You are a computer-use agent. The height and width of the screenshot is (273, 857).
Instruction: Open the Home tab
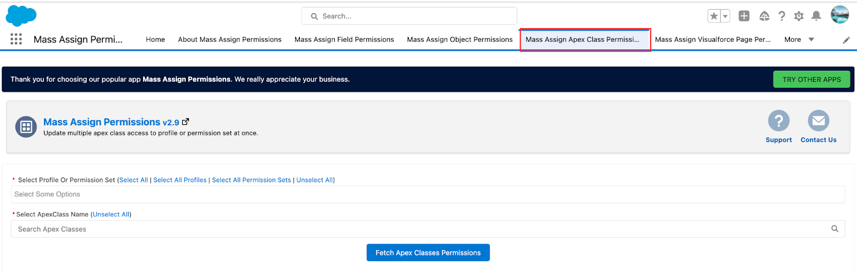[155, 40]
